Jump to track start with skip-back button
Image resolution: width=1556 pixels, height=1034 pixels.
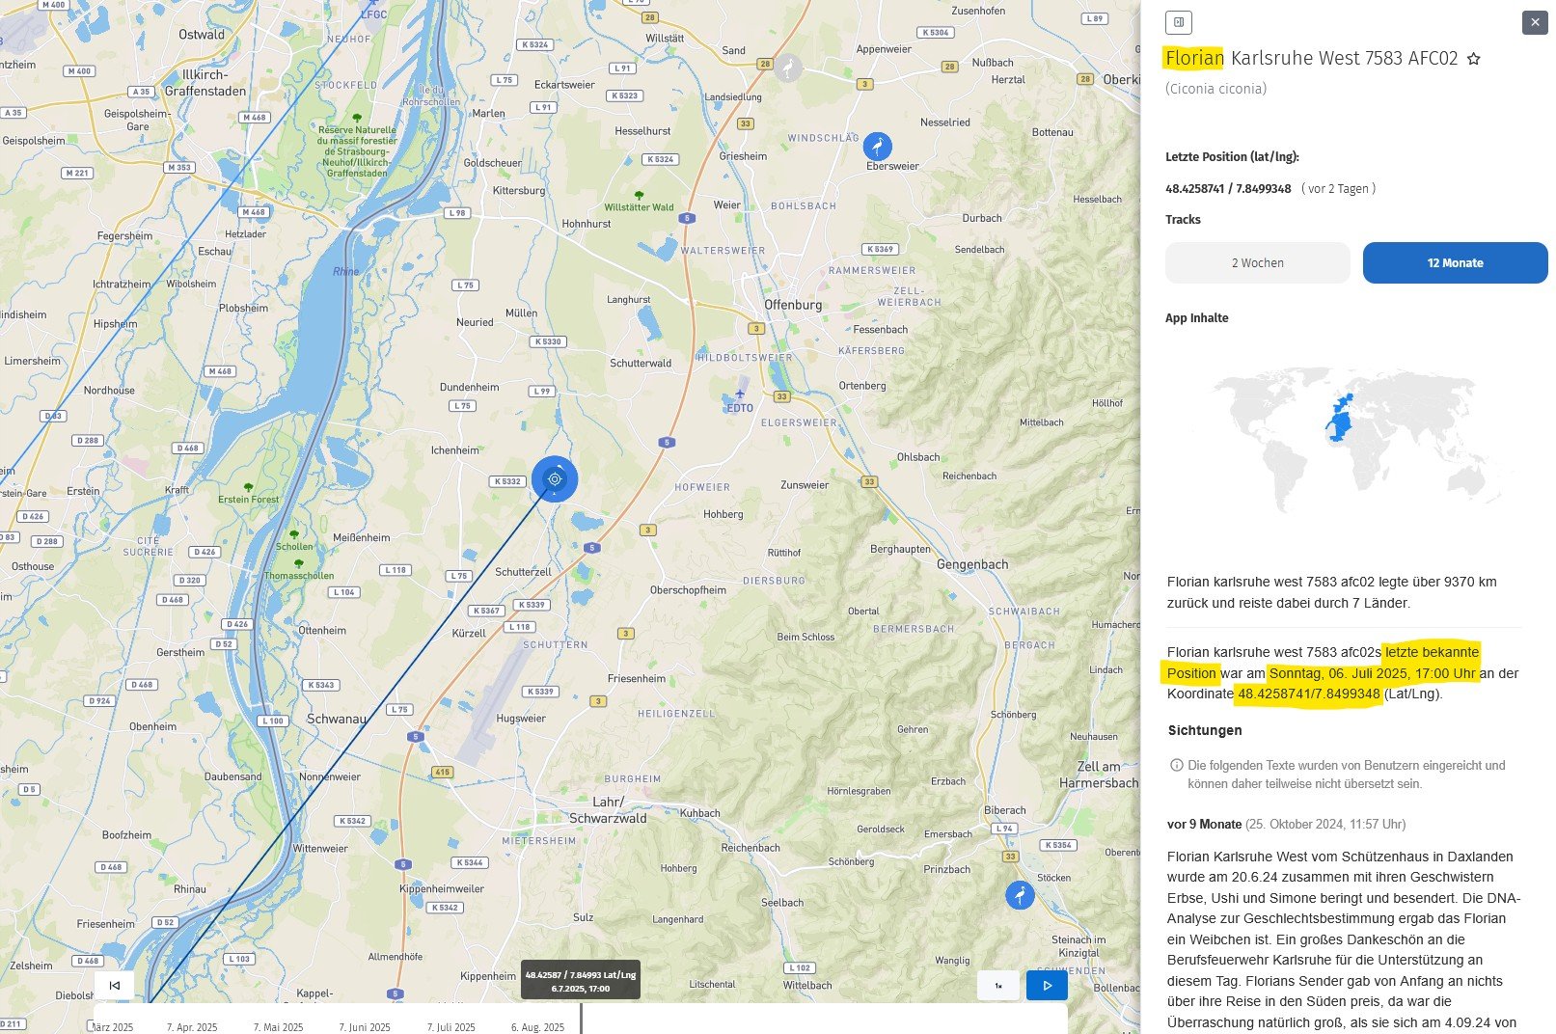pos(115,985)
